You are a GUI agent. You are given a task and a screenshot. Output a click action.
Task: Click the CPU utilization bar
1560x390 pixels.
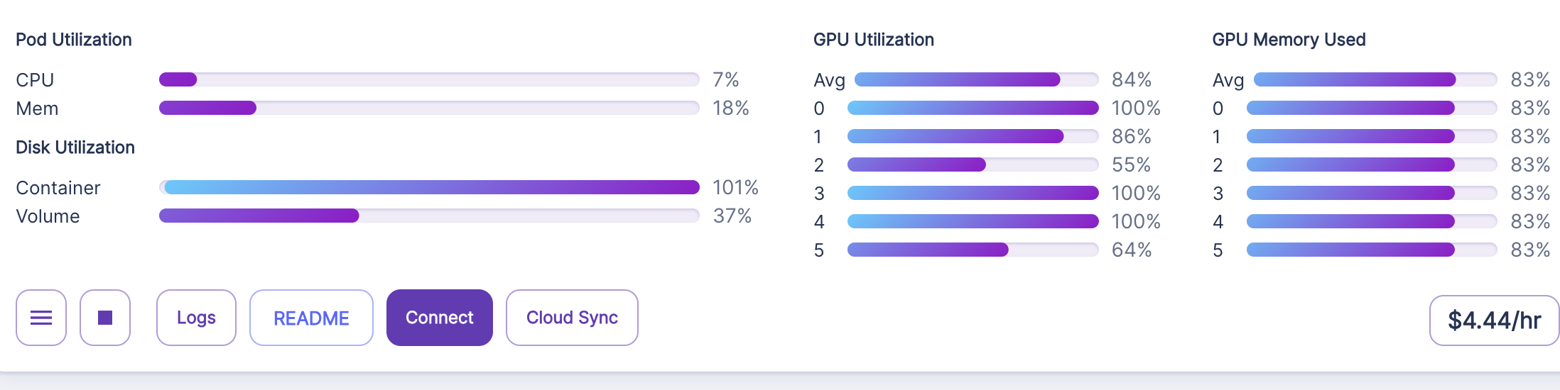click(x=429, y=79)
